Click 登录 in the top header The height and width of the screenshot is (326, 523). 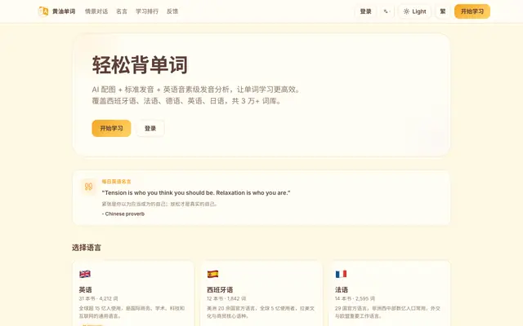(x=365, y=11)
